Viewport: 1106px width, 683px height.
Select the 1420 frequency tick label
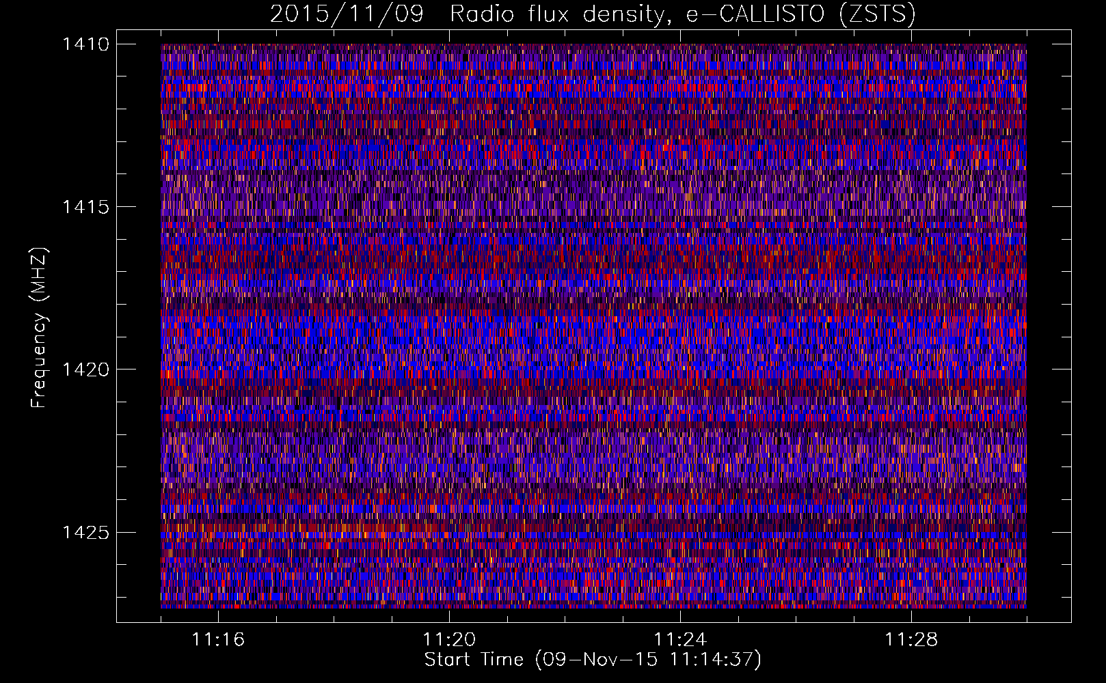click(85, 370)
